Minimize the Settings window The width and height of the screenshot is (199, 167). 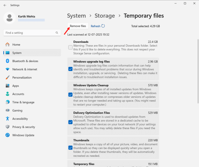pos(175,3)
